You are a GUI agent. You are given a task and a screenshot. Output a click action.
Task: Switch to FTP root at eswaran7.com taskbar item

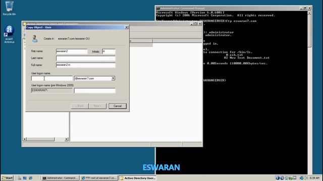pos(99,178)
